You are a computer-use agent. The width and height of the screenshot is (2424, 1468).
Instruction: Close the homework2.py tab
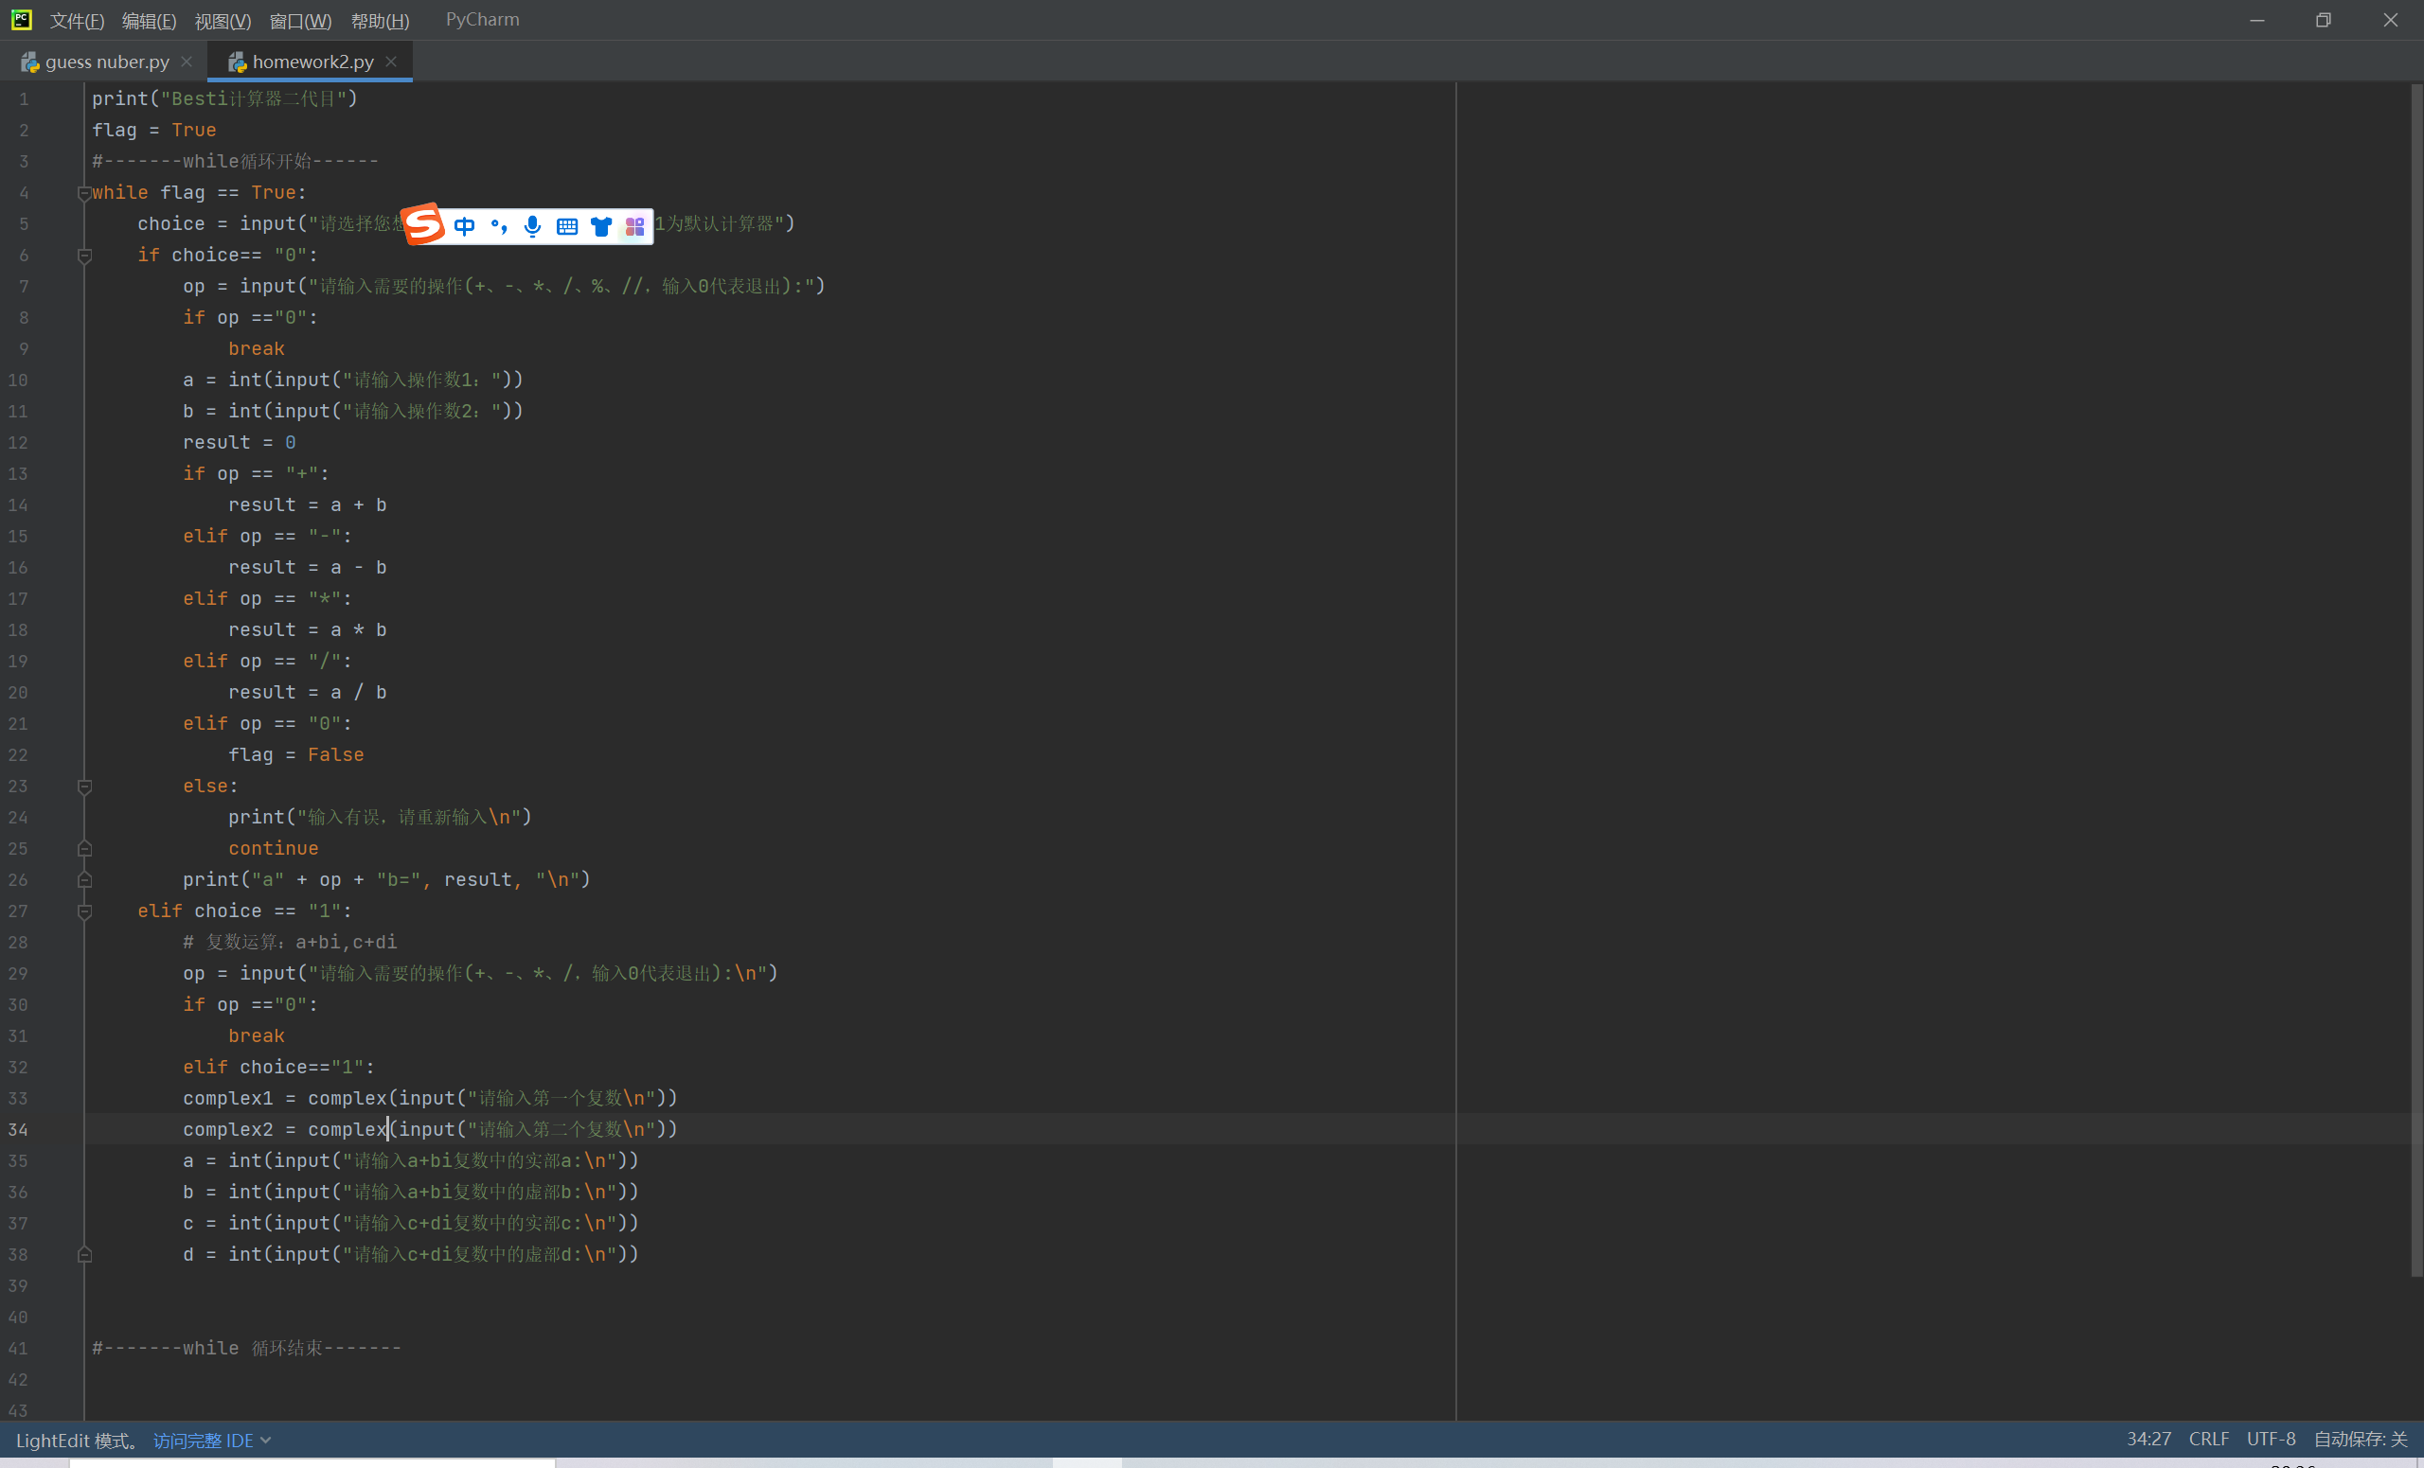(392, 61)
